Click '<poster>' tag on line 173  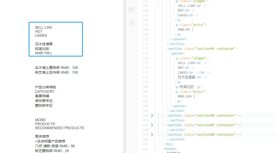pos(178,54)
